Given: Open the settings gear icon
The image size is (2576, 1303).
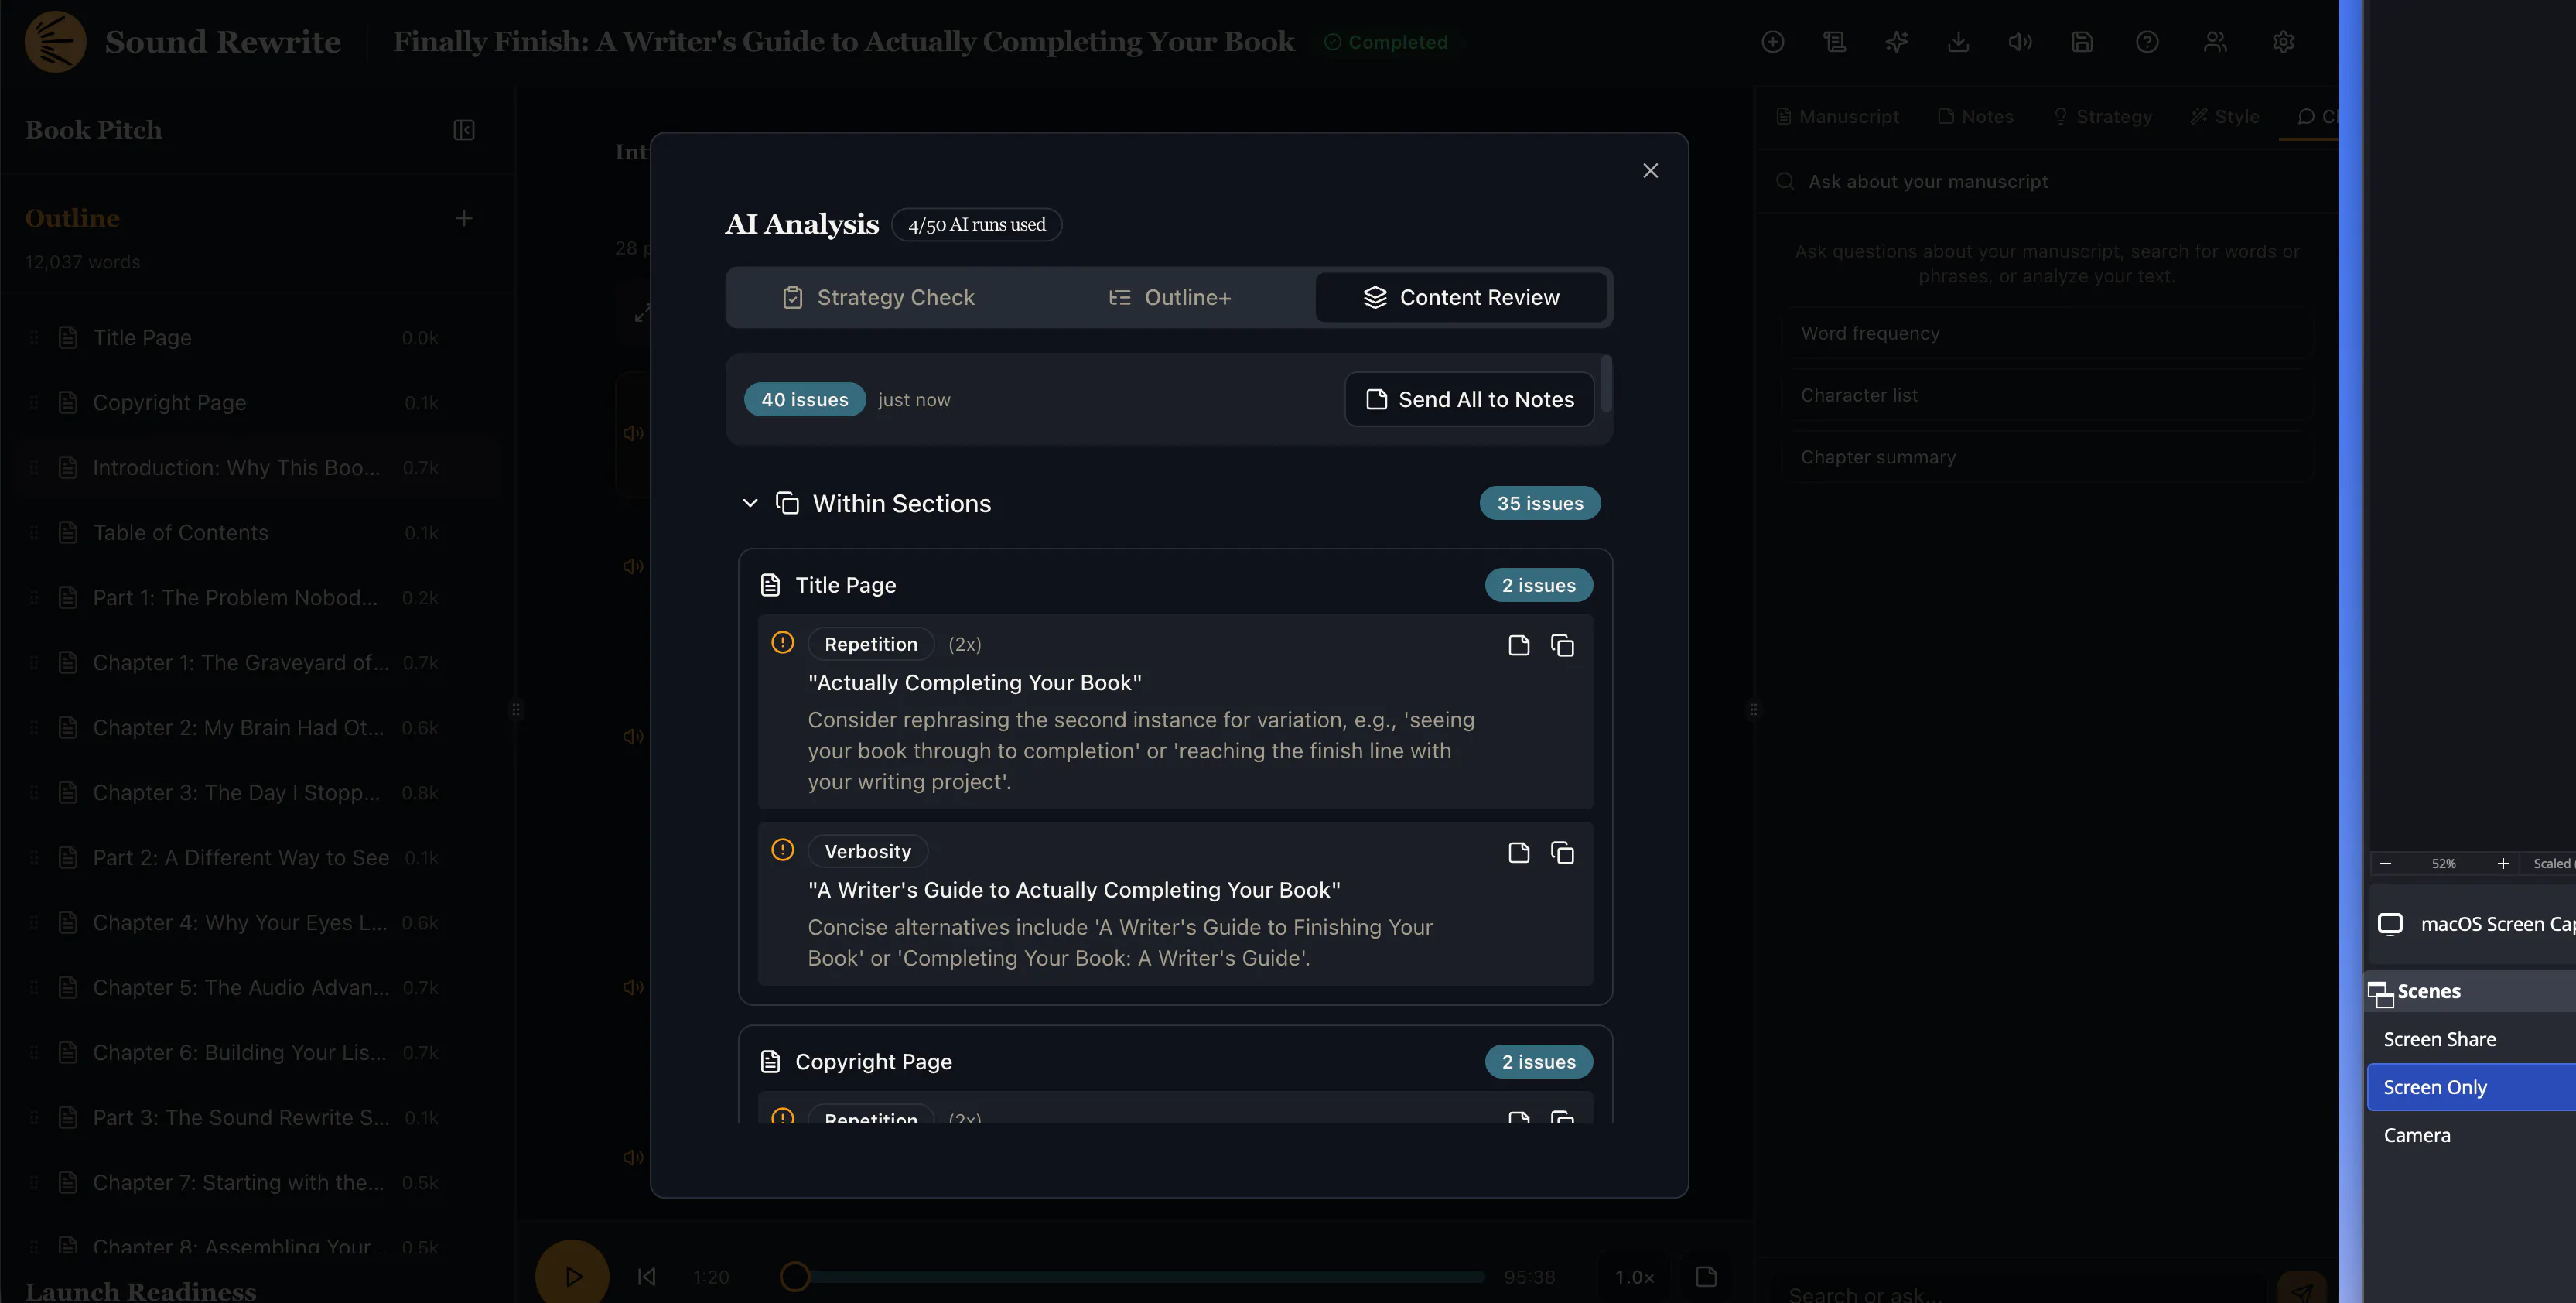Looking at the screenshot, I should 2283,42.
